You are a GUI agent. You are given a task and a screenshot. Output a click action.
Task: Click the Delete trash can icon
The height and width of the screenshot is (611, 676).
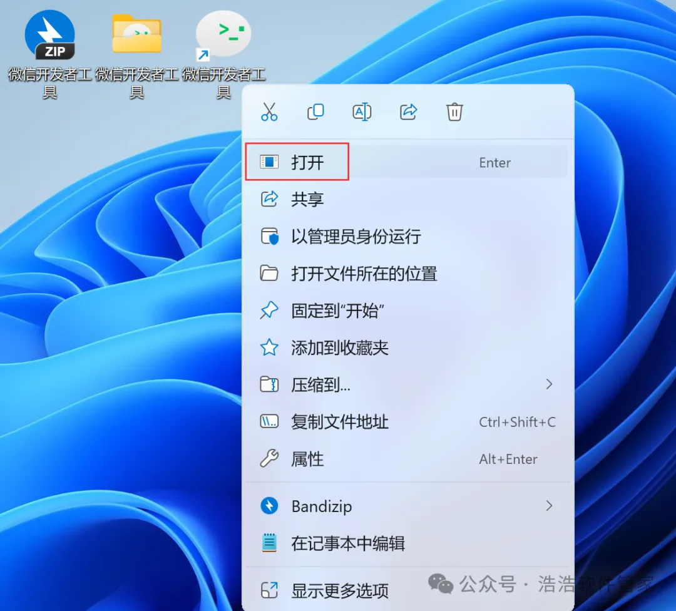pyautogui.click(x=454, y=112)
